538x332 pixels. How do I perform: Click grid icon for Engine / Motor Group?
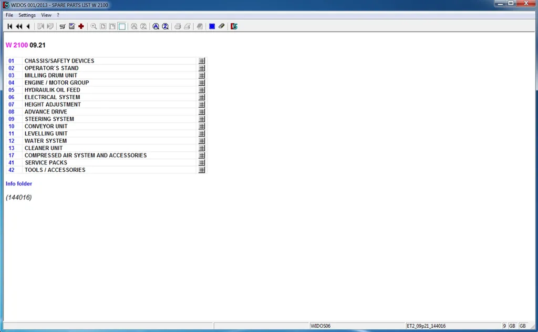[x=202, y=82]
